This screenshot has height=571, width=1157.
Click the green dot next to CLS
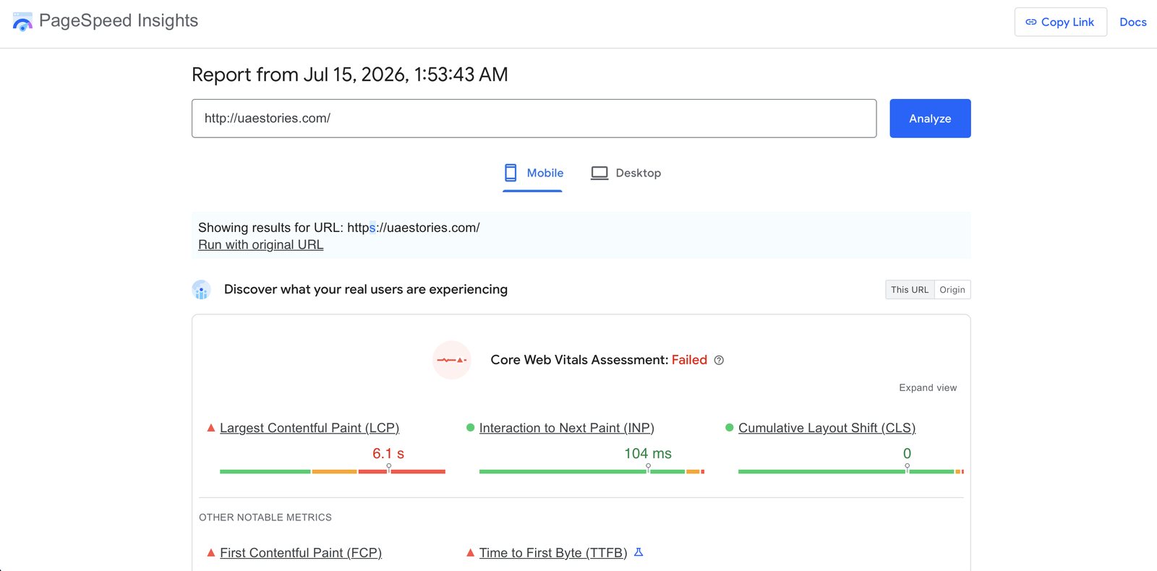point(730,428)
